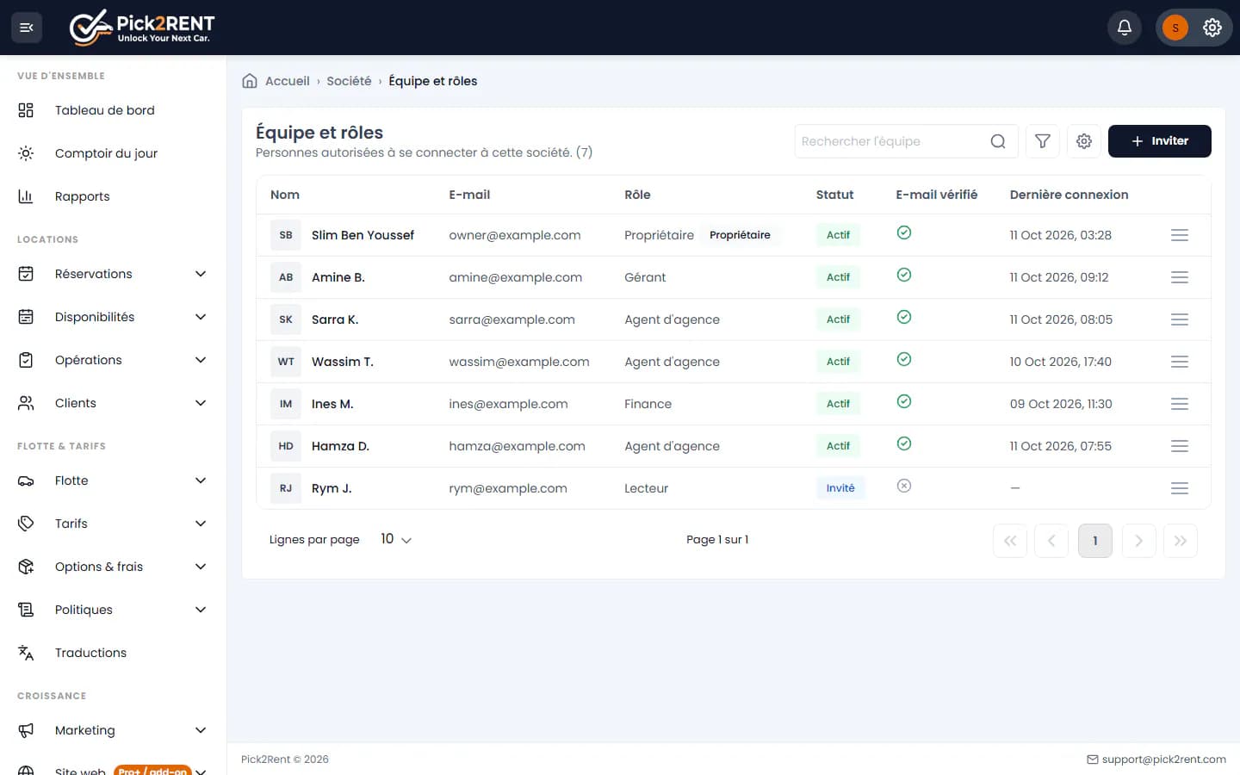Image resolution: width=1240 pixels, height=775 pixels.
Task: Open Tableau de bord
Action: 113,110
